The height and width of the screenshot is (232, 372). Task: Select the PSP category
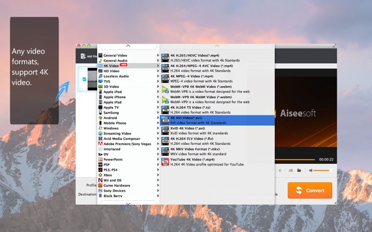point(128,164)
